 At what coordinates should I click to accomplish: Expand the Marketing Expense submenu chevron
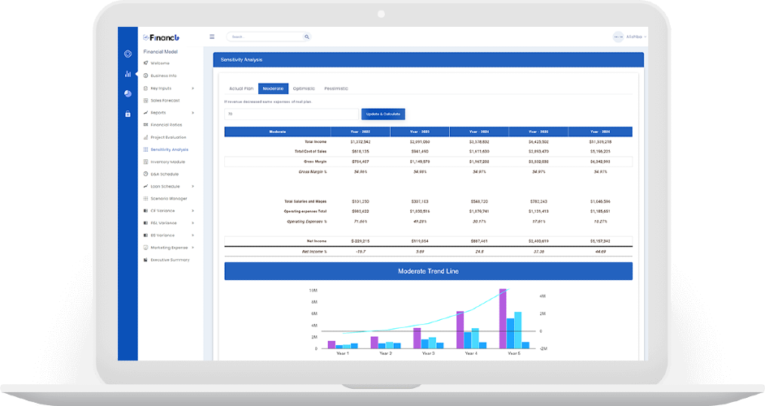pyautogui.click(x=192, y=248)
